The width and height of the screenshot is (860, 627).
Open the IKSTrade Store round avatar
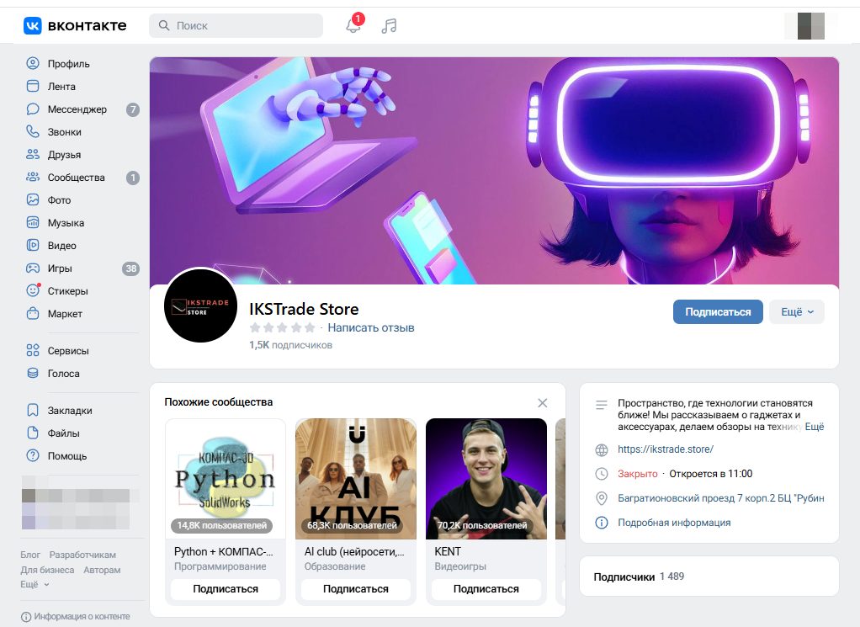click(201, 305)
